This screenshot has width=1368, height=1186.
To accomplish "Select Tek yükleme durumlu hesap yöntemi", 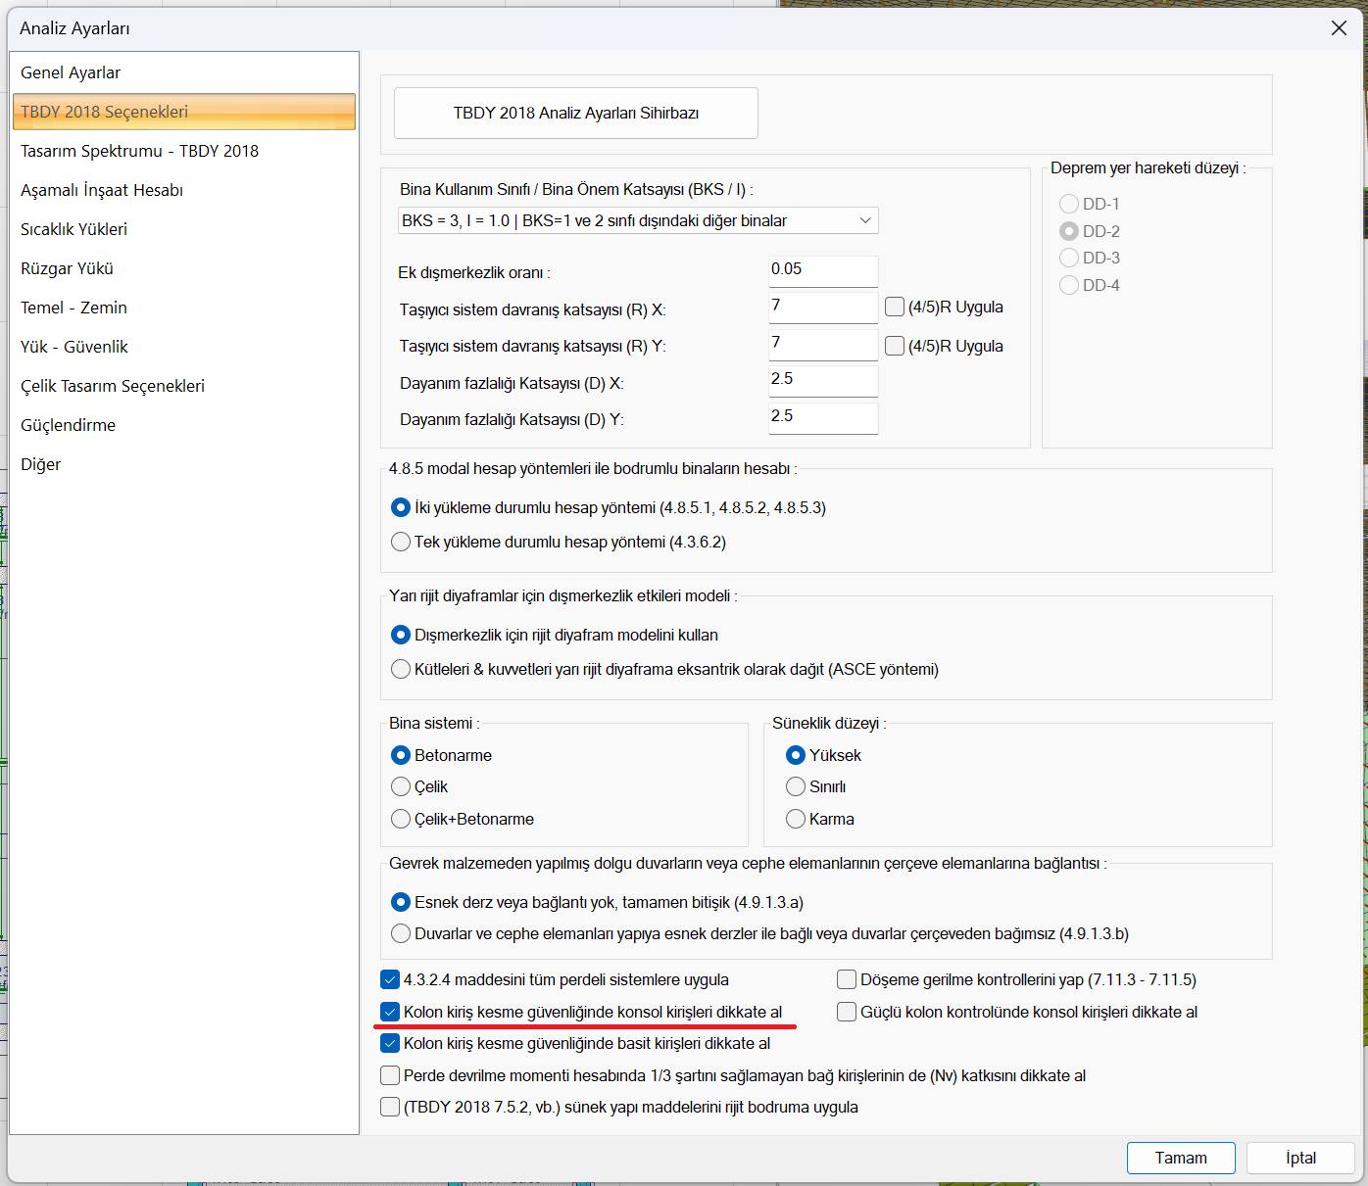I will [x=401, y=542].
